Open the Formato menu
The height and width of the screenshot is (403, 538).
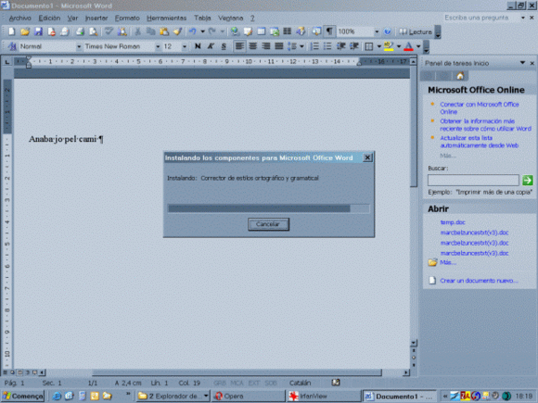pyautogui.click(x=127, y=19)
